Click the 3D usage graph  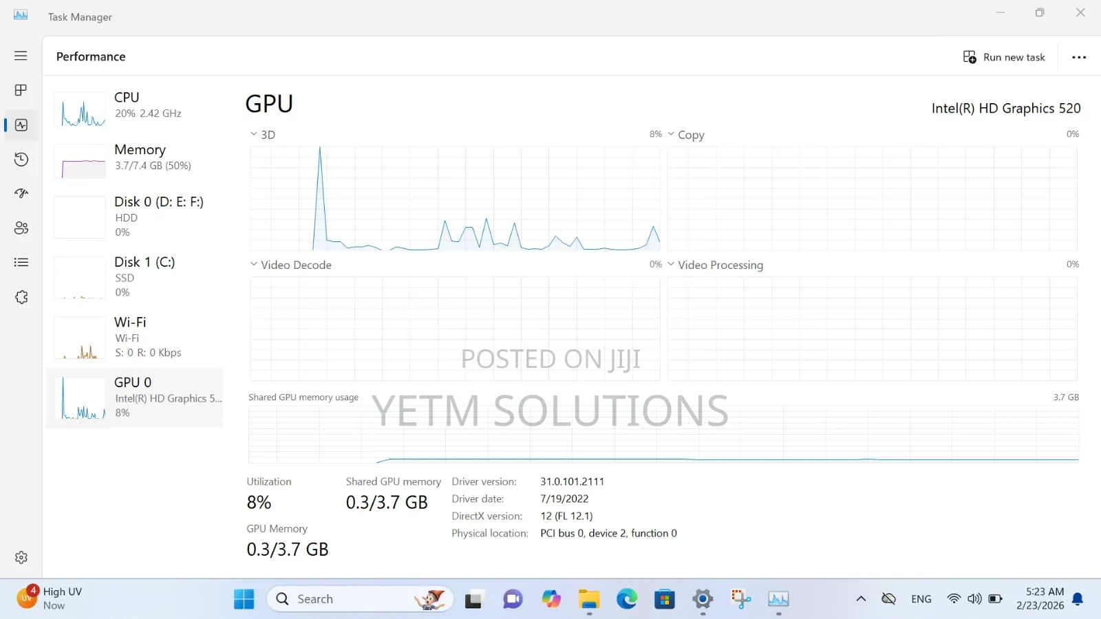coord(455,198)
